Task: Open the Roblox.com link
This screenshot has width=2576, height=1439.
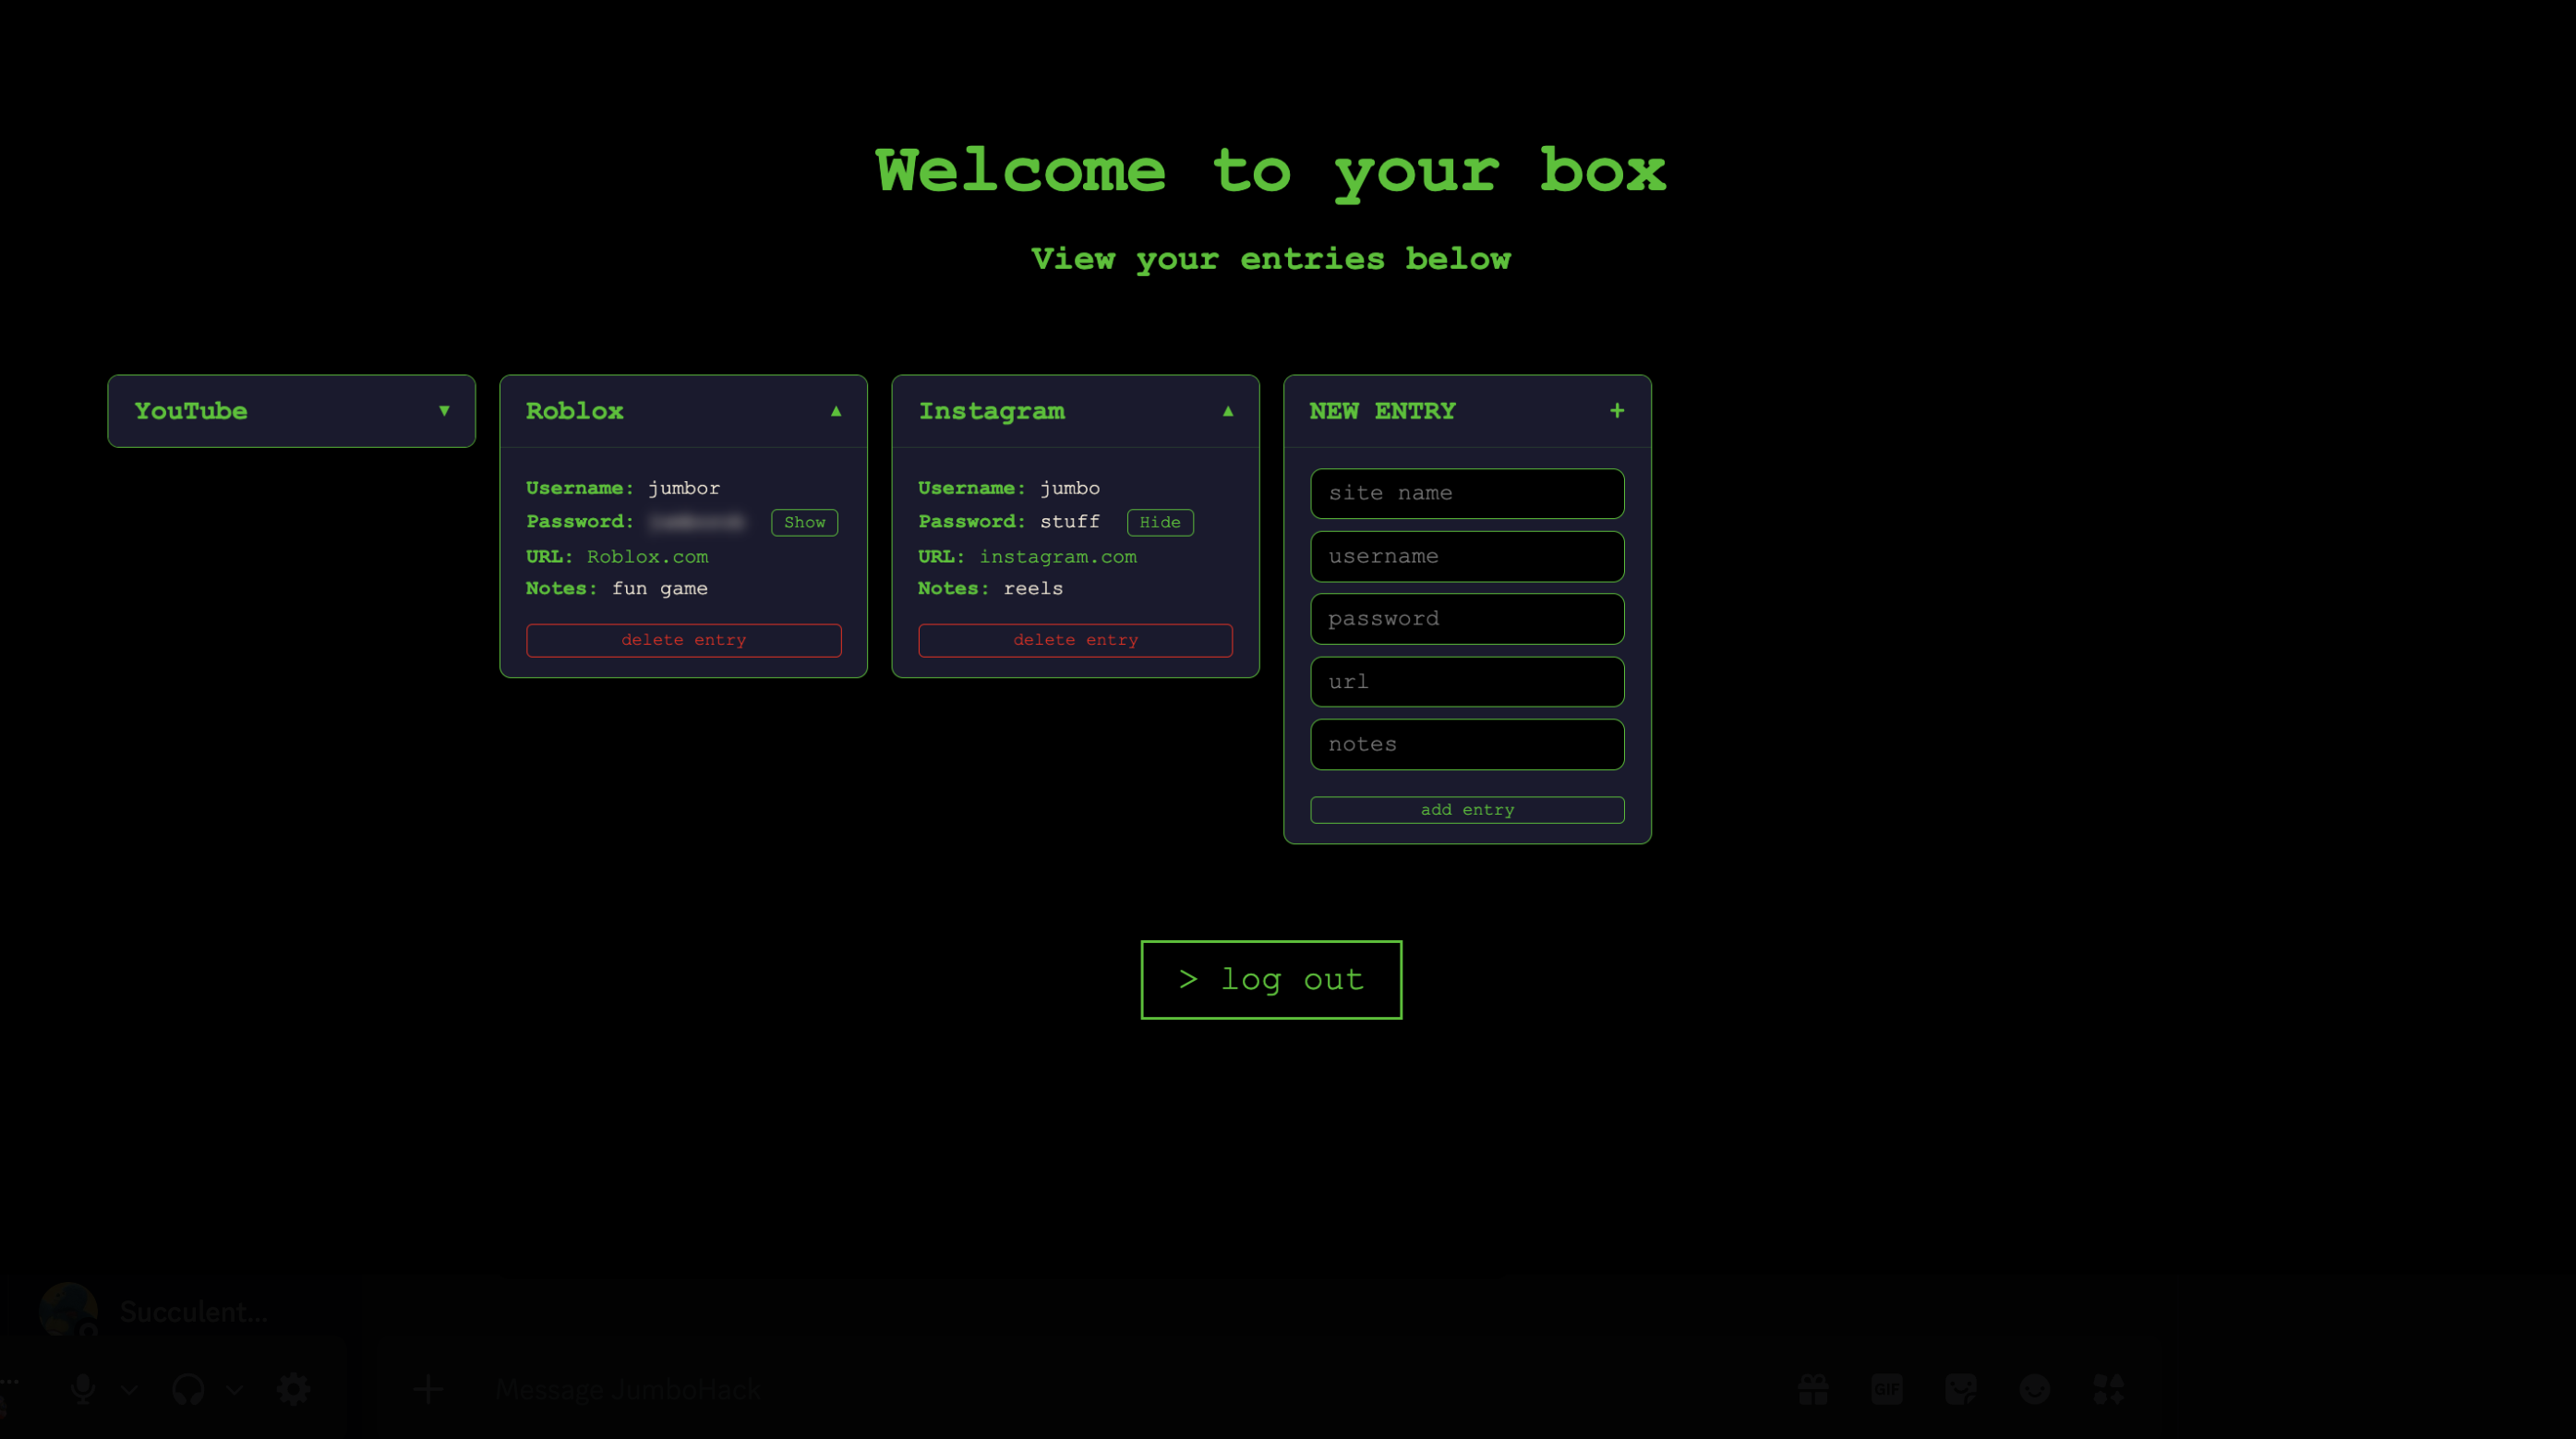Action: [647, 556]
